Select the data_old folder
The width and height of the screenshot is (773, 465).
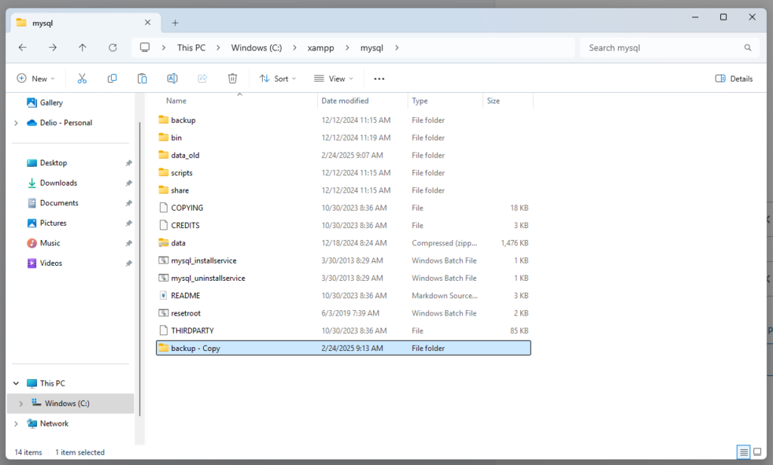pyautogui.click(x=185, y=156)
